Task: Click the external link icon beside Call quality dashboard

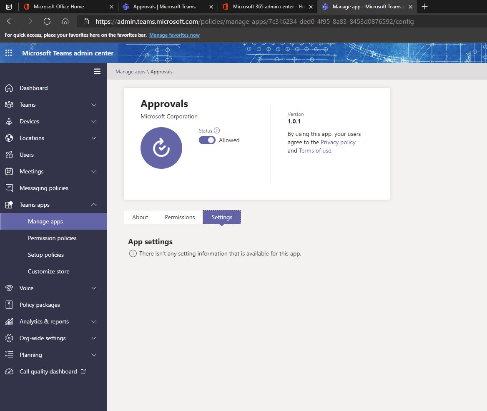Action: pyautogui.click(x=83, y=371)
